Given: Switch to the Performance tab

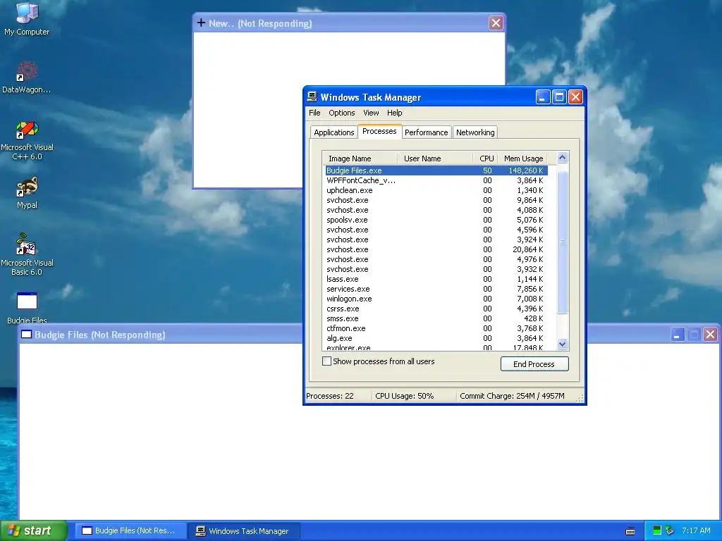Looking at the screenshot, I should tap(426, 132).
